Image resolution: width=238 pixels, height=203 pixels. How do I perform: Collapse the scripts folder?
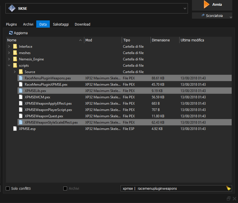click(x=9, y=66)
